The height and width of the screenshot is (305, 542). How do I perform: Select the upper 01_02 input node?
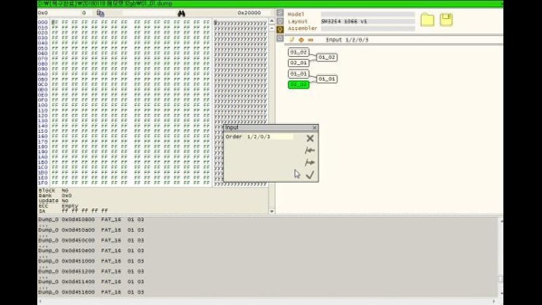(x=298, y=52)
